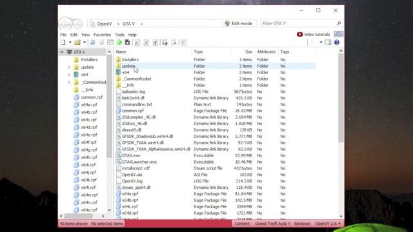413x232 pixels.
Task: Select OpenIV.asi in file list
Action: 216,175
